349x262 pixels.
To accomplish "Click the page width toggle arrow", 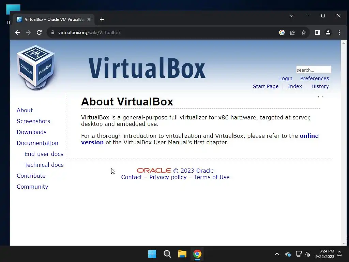I will pyautogui.click(x=320, y=97).
